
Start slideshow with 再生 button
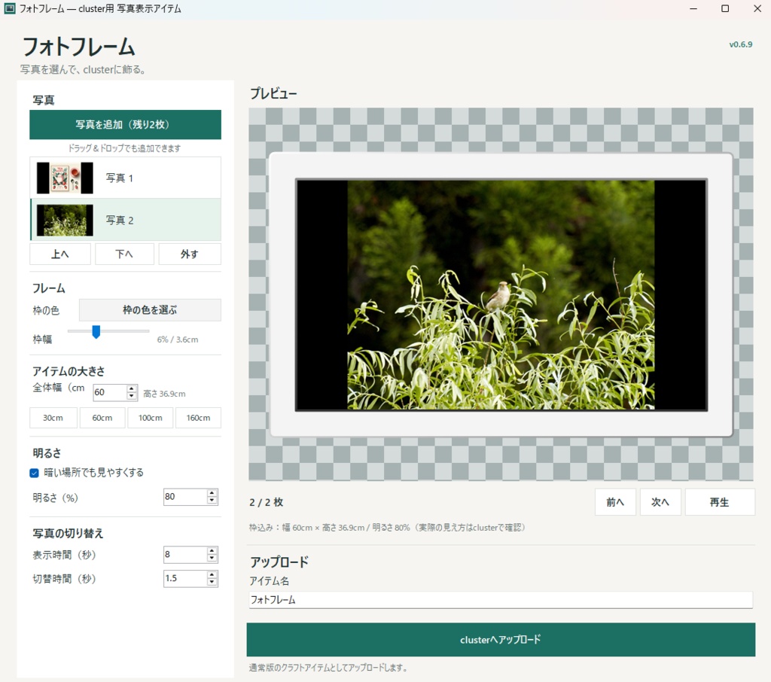[720, 502]
